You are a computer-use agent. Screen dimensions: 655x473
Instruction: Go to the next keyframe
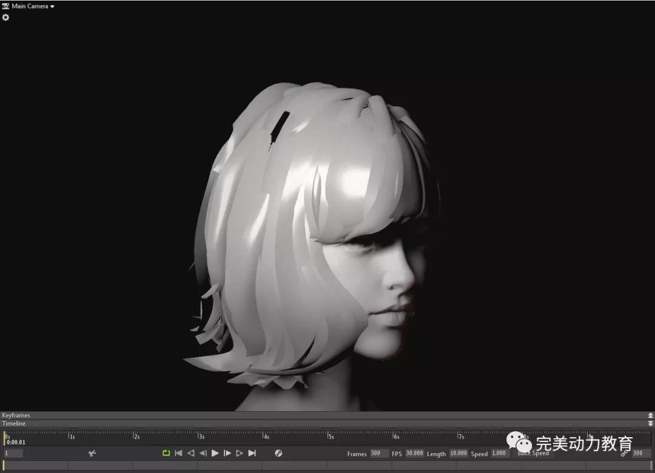tap(240, 453)
